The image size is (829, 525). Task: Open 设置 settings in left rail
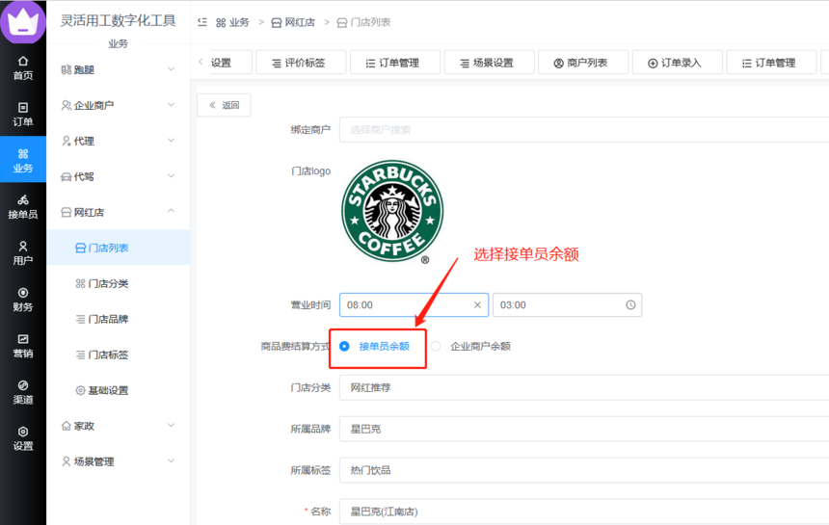pyautogui.click(x=23, y=438)
